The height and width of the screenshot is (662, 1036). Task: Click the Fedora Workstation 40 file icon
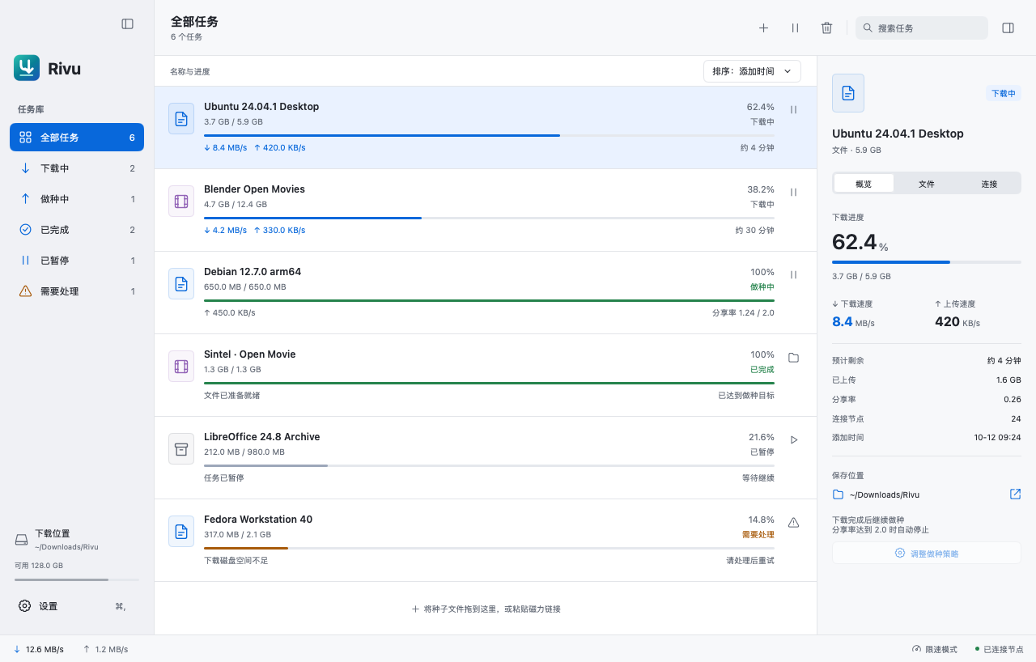[181, 531]
